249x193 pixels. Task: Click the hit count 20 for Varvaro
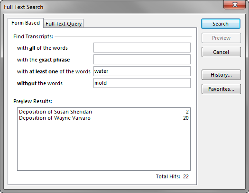(x=185, y=118)
